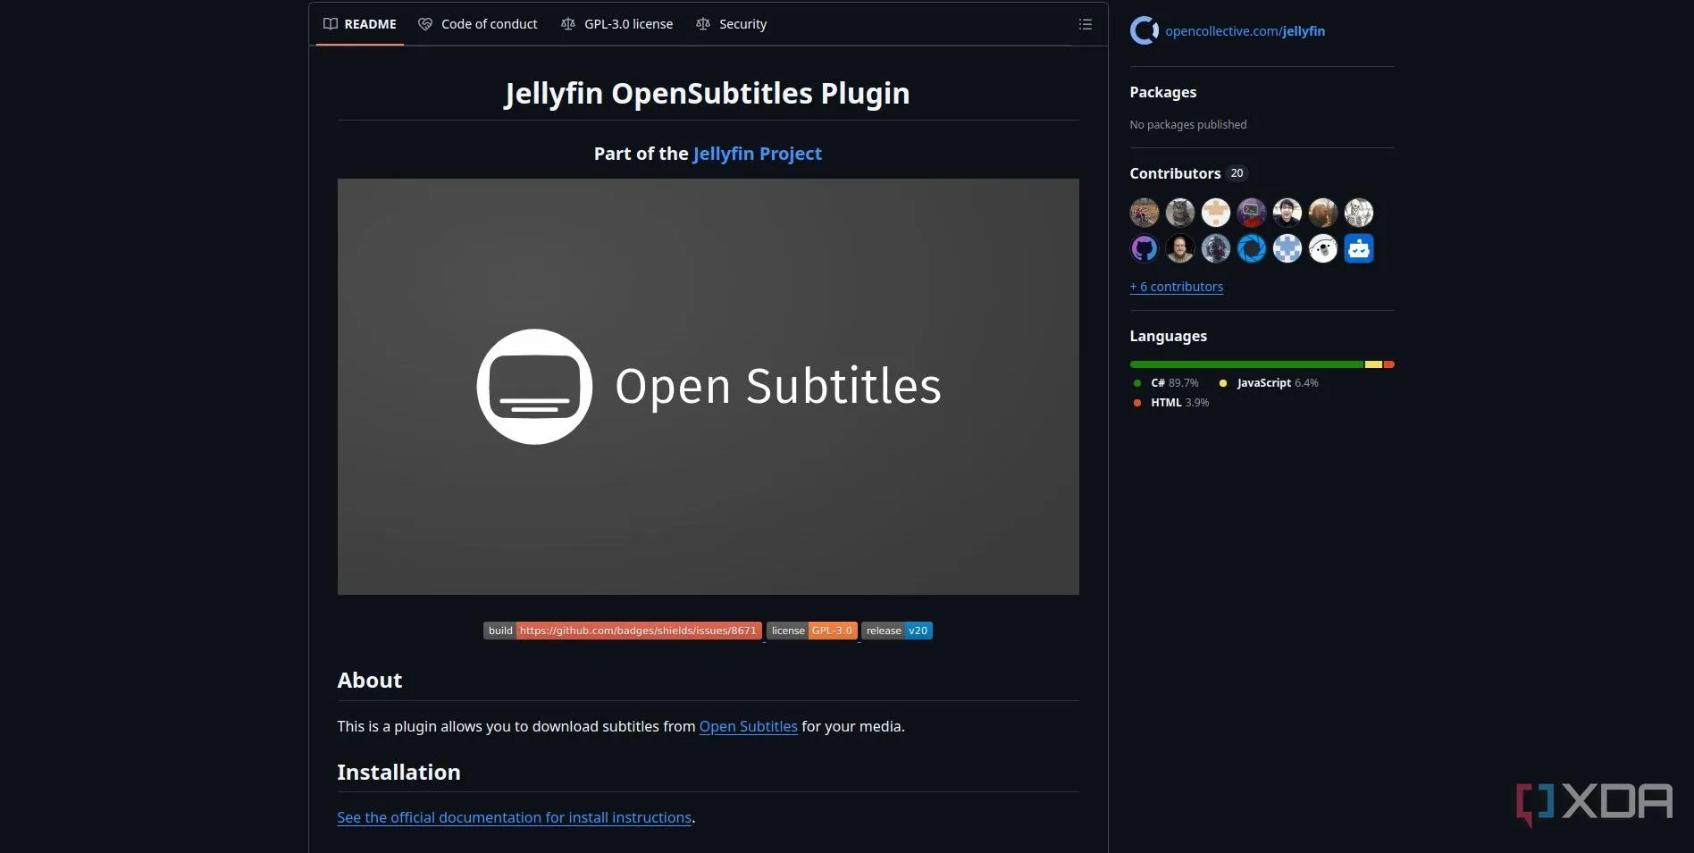Click the release v20 badge
The image size is (1694, 853).
point(897,631)
